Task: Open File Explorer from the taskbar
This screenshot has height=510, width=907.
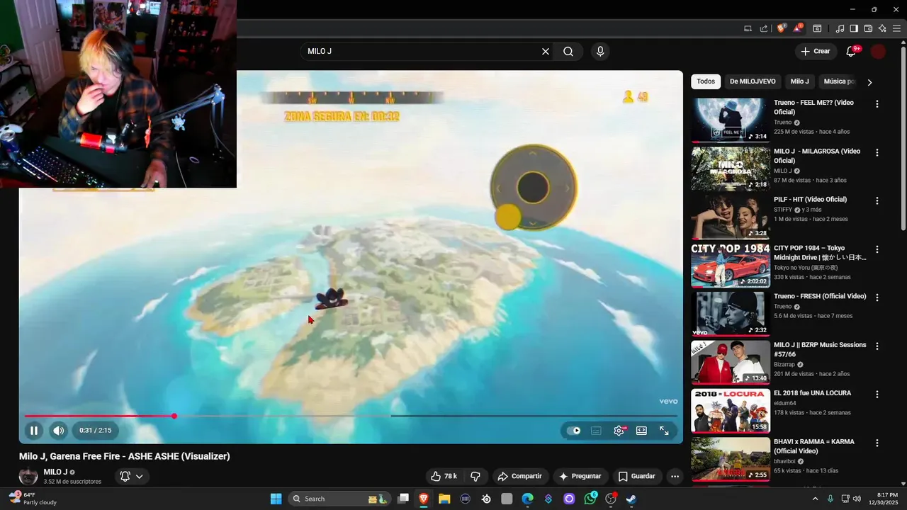Action: tap(444, 499)
